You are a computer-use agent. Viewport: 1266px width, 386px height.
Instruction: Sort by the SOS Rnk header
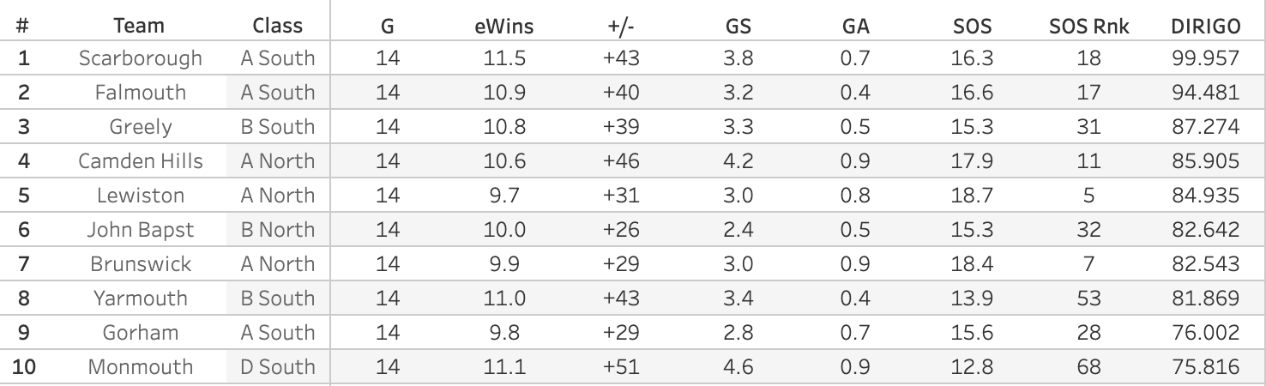tap(1088, 26)
